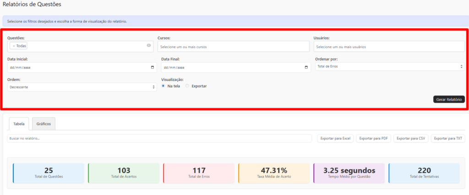The height and width of the screenshot is (195, 469).
Task: Click Exportar para CSV
Action: (x=411, y=138)
